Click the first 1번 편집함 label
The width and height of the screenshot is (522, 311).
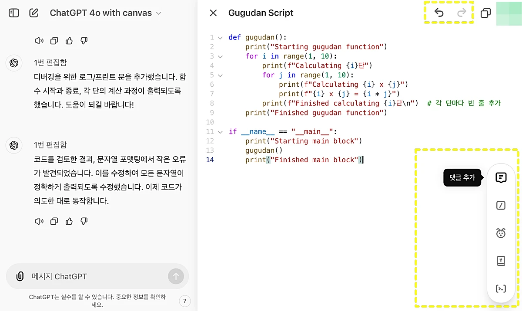pos(50,63)
